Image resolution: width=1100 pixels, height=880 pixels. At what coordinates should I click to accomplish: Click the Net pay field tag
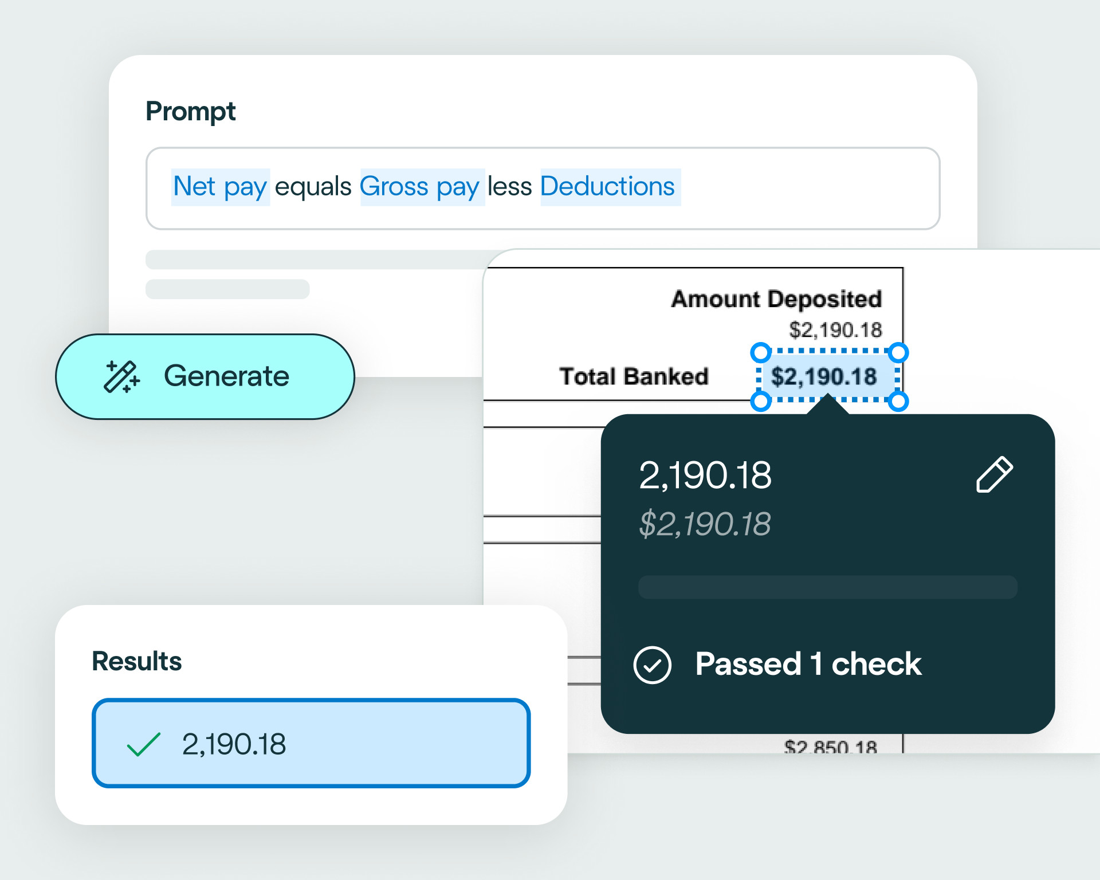coord(220,187)
